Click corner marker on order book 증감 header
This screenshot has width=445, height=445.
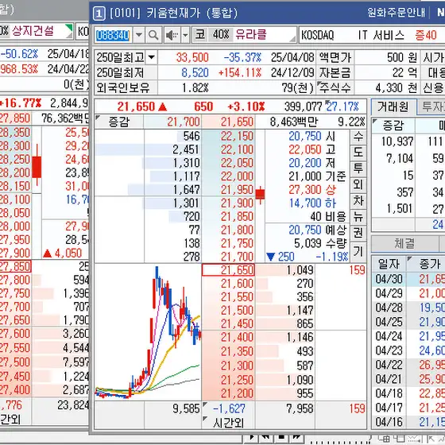pyautogui.click(x=99, y=118)
